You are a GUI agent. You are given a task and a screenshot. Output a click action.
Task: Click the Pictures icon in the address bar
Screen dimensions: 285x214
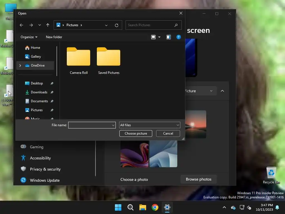pyautogui.click(x=58, y=25)
